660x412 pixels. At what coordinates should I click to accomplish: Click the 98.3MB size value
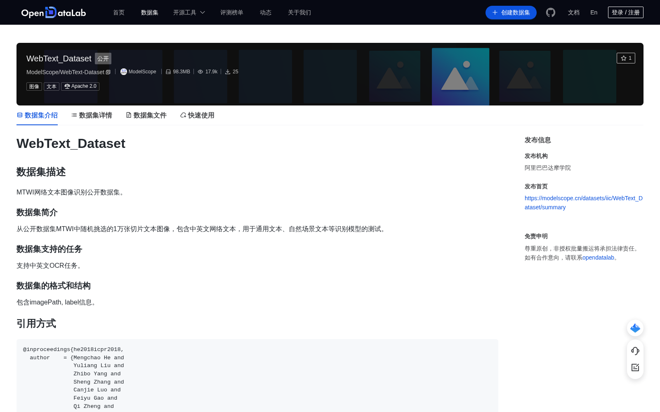click(181, 72)
